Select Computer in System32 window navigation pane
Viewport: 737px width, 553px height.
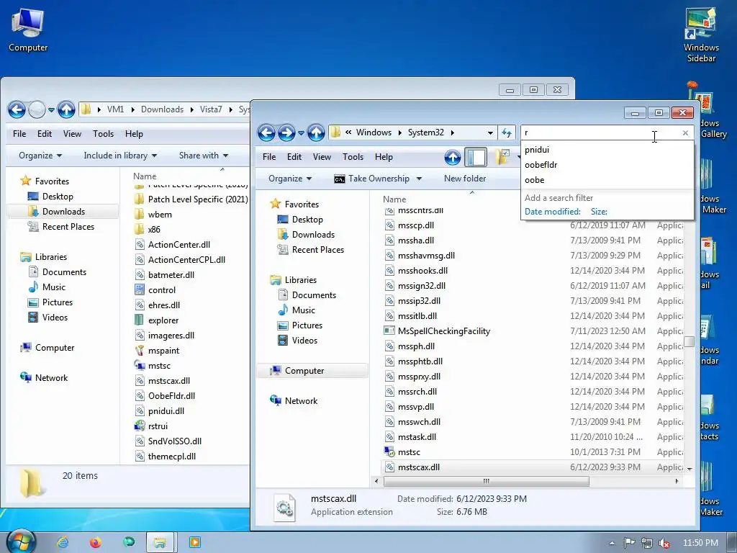304,371
